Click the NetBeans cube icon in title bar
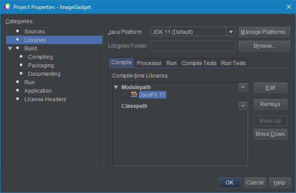Viewport: 296px width, 193px height. [x=8, y=7]
